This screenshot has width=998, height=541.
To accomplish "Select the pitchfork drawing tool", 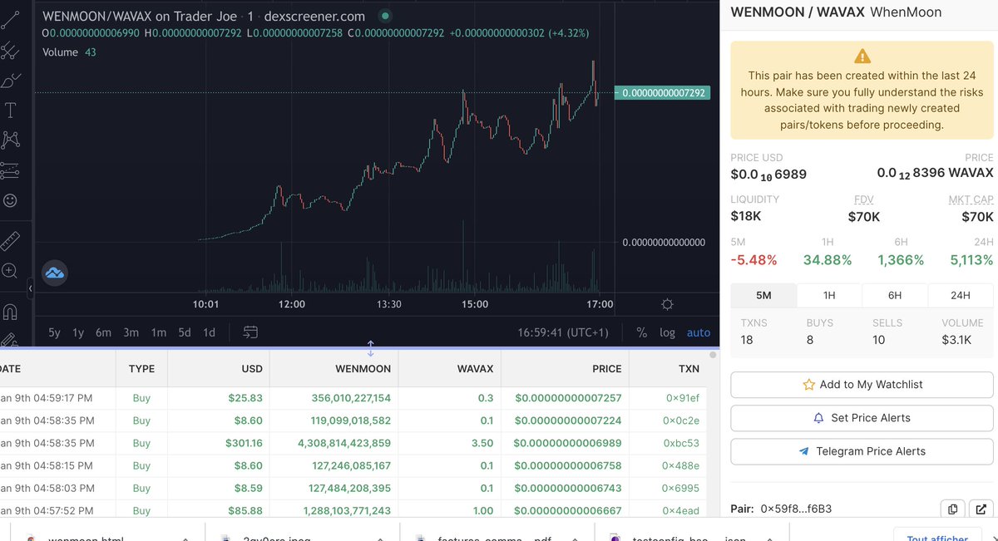I will pos(10,51).
